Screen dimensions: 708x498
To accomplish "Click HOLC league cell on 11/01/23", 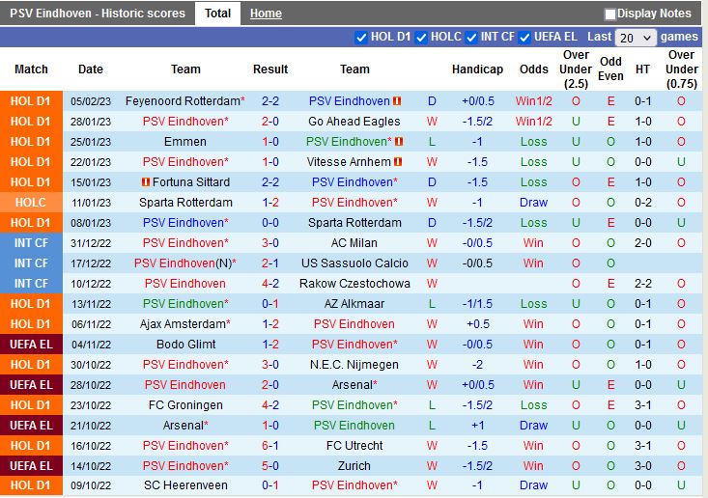I will tap(31, 203).
